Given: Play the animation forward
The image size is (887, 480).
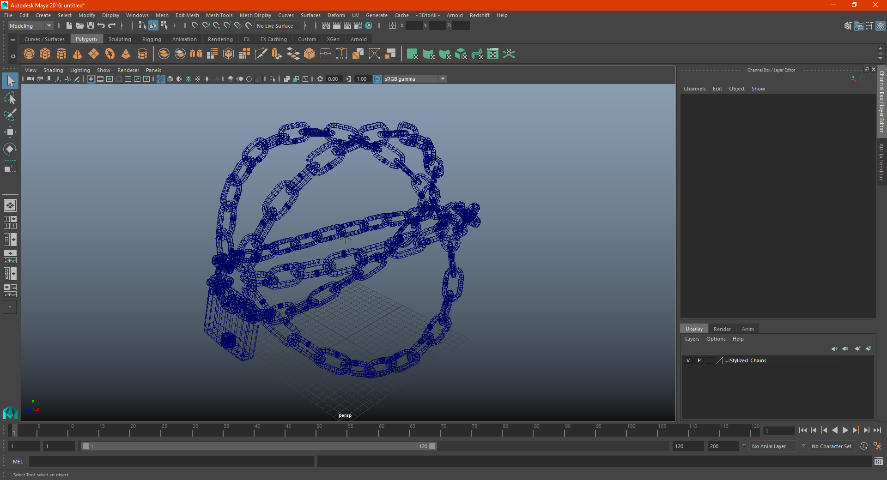Looking at the screenshot, I should pos(845,430).
